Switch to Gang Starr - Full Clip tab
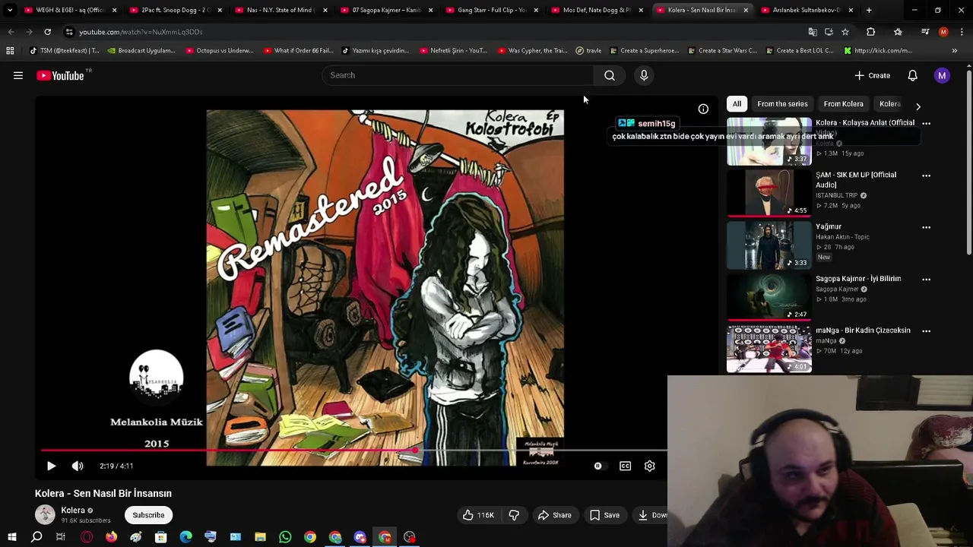973x547 pixels. point(491,10)
